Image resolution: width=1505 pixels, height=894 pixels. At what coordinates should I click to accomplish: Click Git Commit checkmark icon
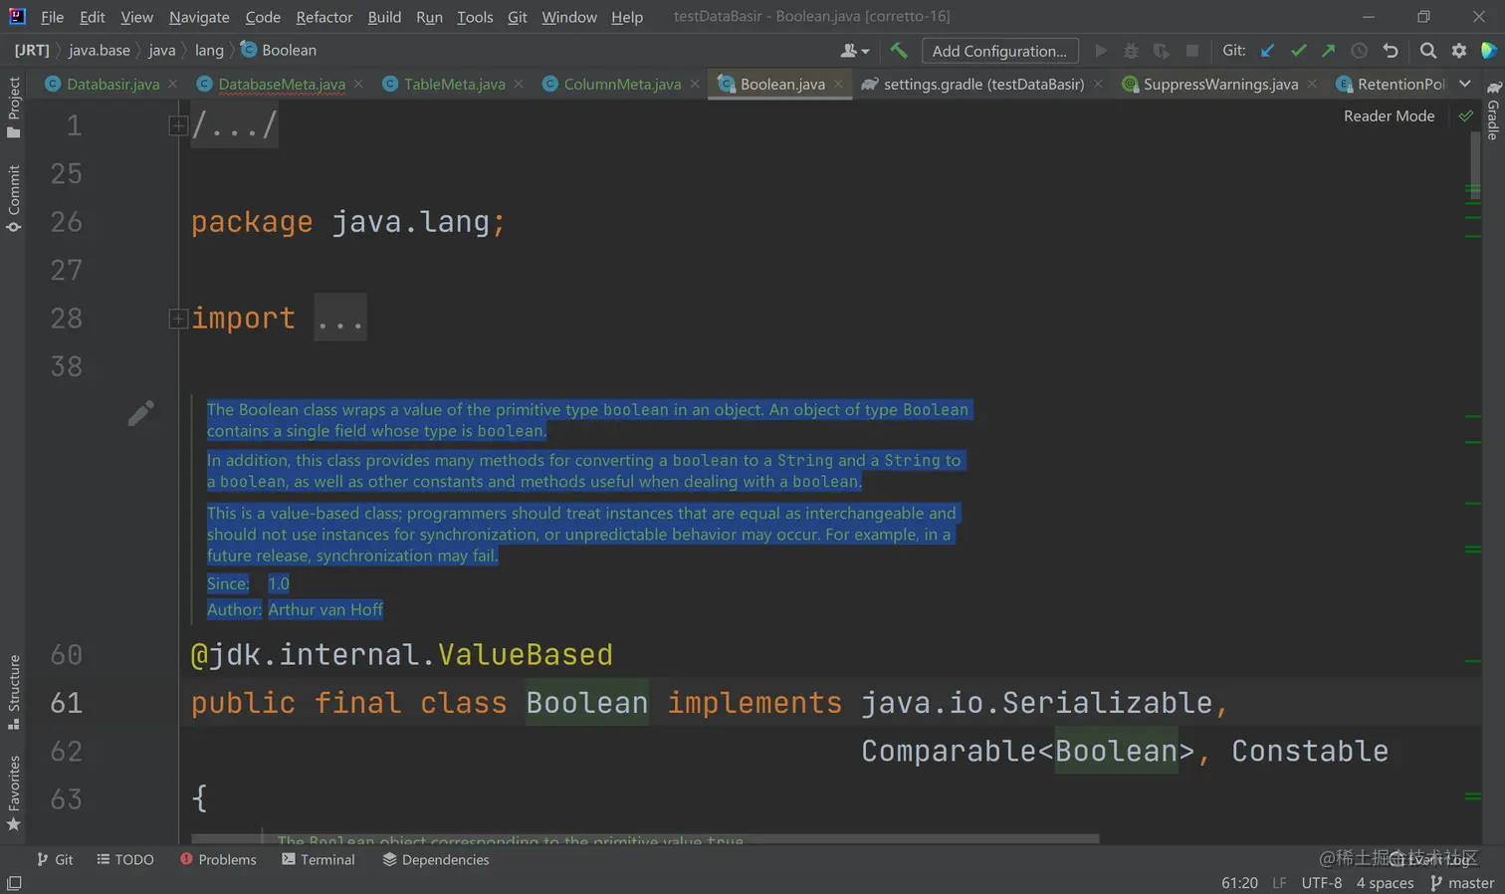pyautogui.click(x=1298, y=51)
